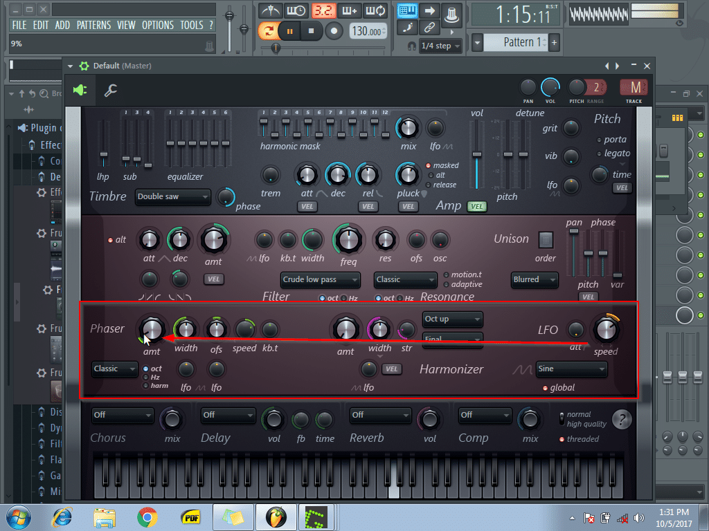
Task: Toggle the wait-for-input-to-start recording icon
Action: tap(296, 10)
